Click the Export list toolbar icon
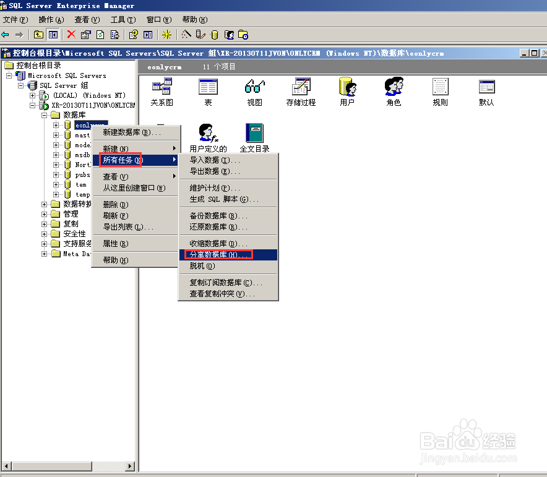 click(x=114, y=35)
